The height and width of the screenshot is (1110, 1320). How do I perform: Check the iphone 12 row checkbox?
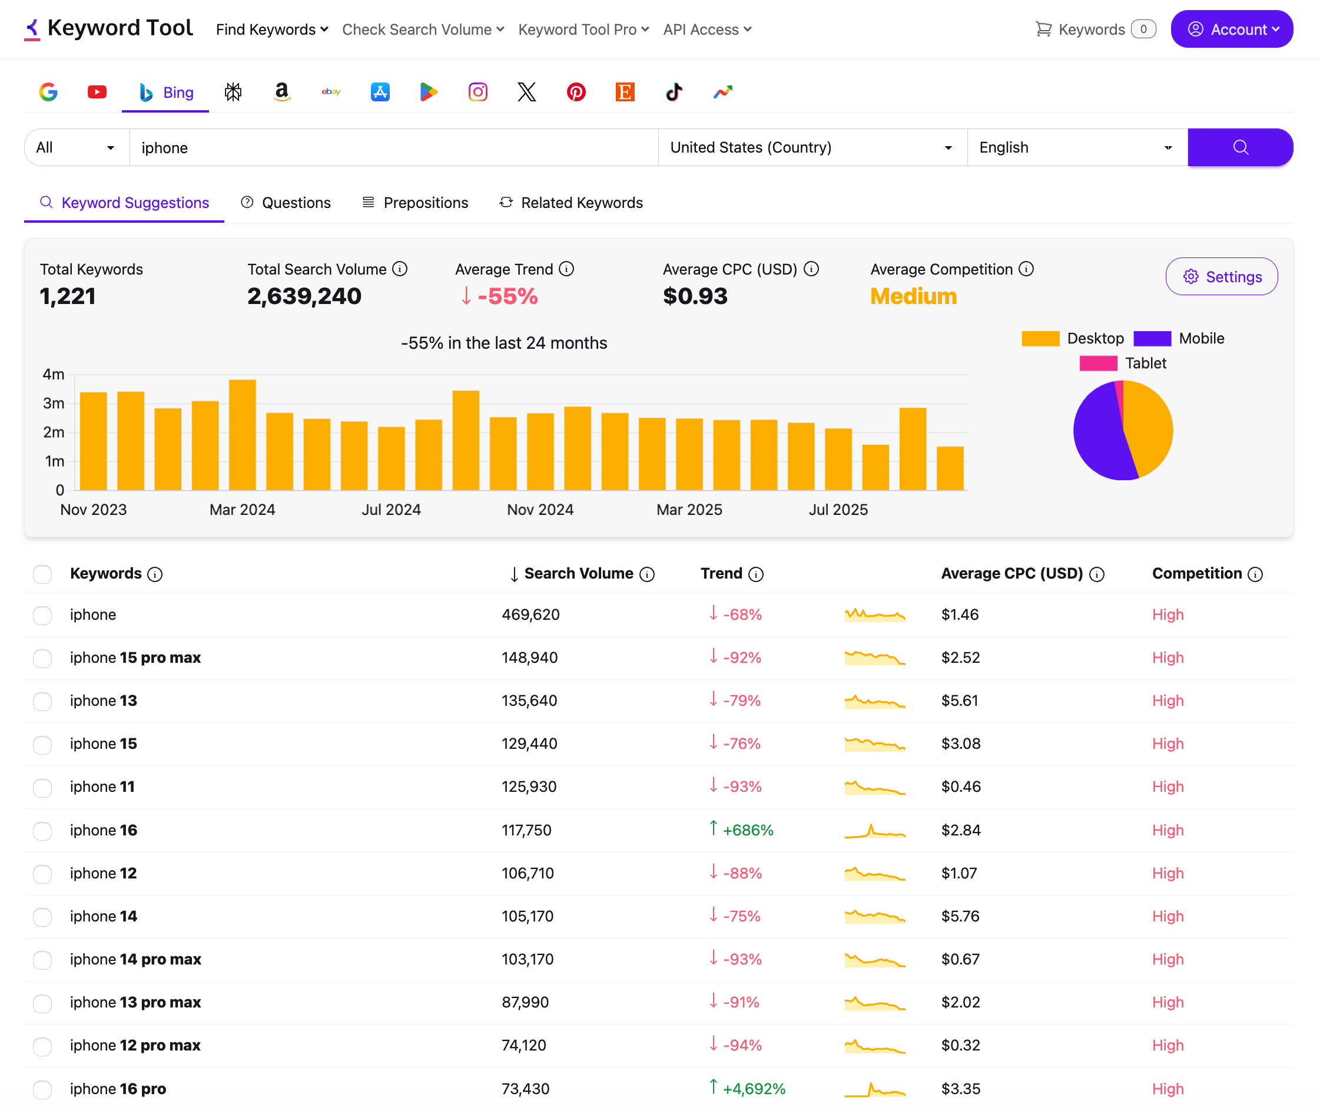42,874
